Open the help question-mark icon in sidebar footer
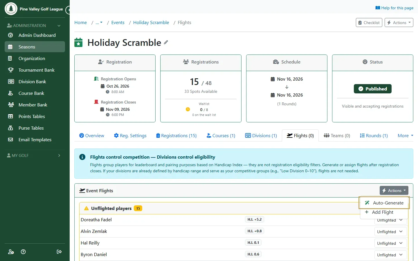The width and height of the screenshot is (418, 261). click(24, 252)
